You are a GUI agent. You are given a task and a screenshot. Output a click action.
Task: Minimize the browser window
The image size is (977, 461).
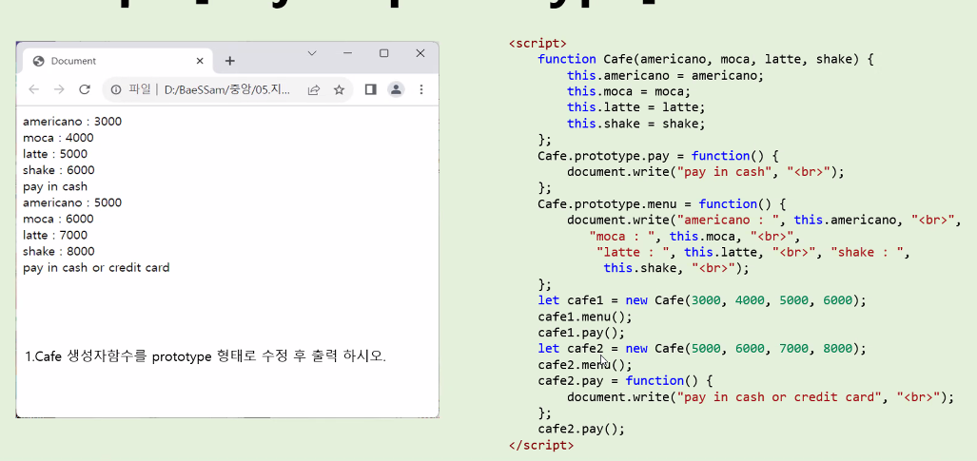click(x=347, y=53)
